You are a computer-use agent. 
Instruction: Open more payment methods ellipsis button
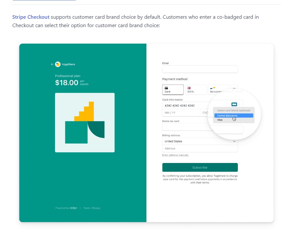click(234, 88)
